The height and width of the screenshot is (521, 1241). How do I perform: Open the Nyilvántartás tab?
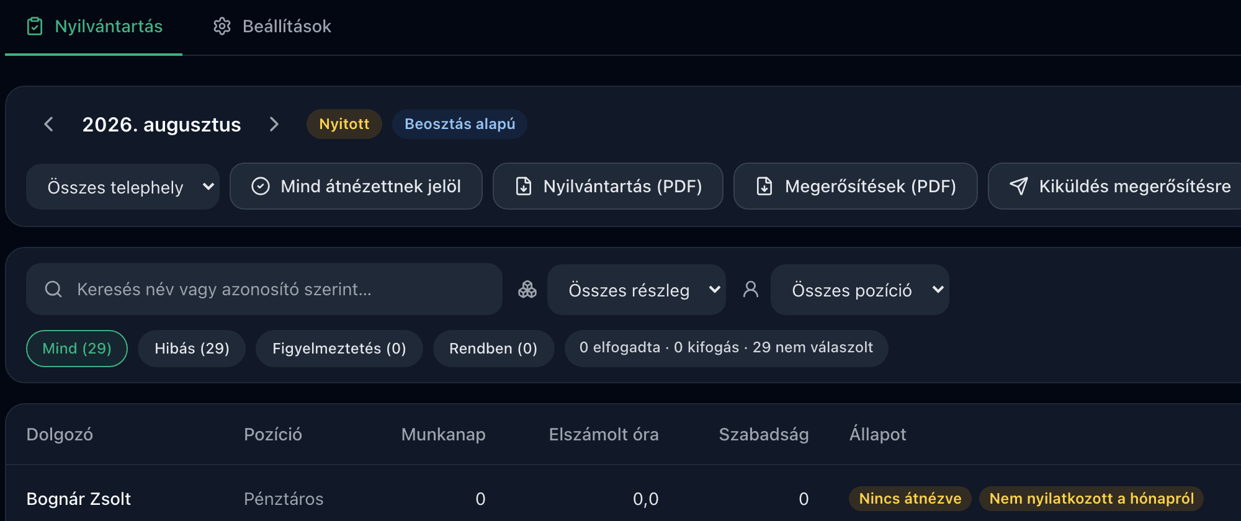coord(94,27)
